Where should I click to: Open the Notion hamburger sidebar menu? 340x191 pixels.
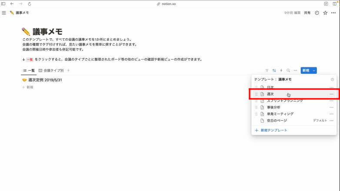click(4, 13)
